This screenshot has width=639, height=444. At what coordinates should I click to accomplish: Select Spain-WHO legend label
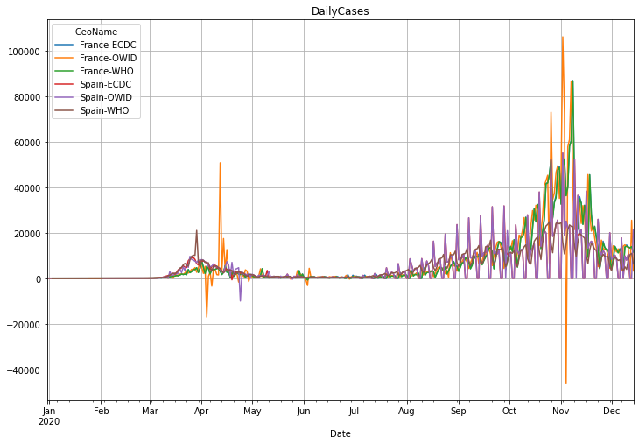[x=104, y=110]
